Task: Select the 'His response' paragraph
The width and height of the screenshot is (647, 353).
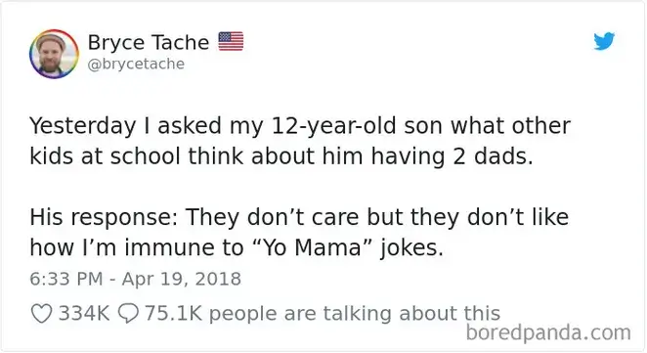Action: [299, 232]
